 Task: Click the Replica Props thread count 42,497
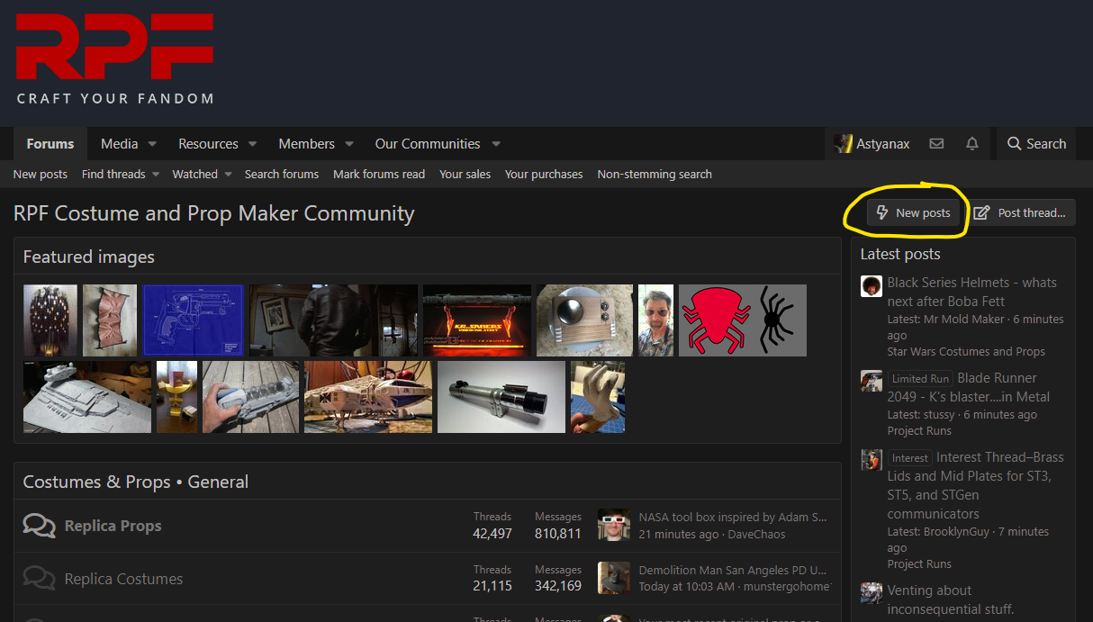click(492, 534)
